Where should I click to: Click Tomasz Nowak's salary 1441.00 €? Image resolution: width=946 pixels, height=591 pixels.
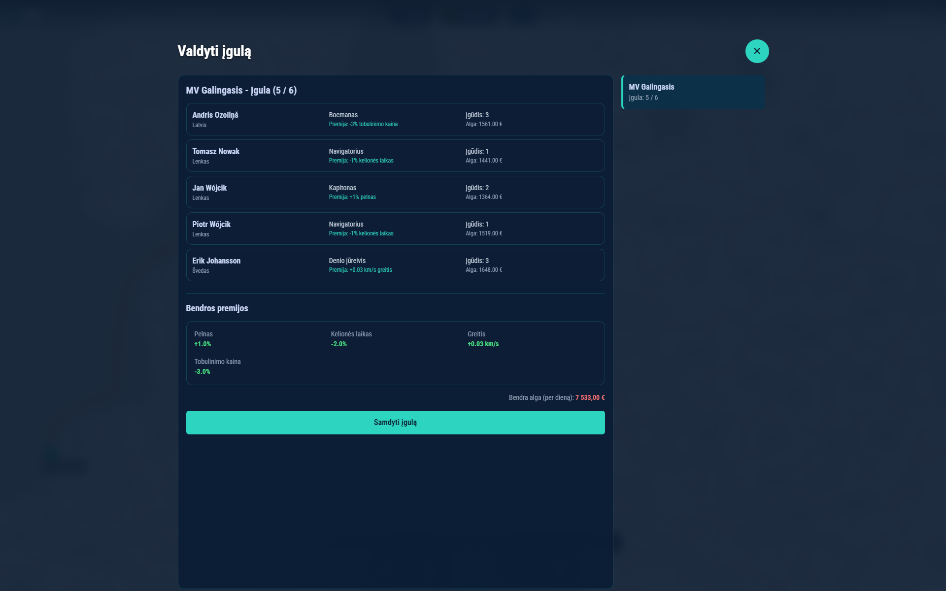pyautogui.click(x=483, y=161)
